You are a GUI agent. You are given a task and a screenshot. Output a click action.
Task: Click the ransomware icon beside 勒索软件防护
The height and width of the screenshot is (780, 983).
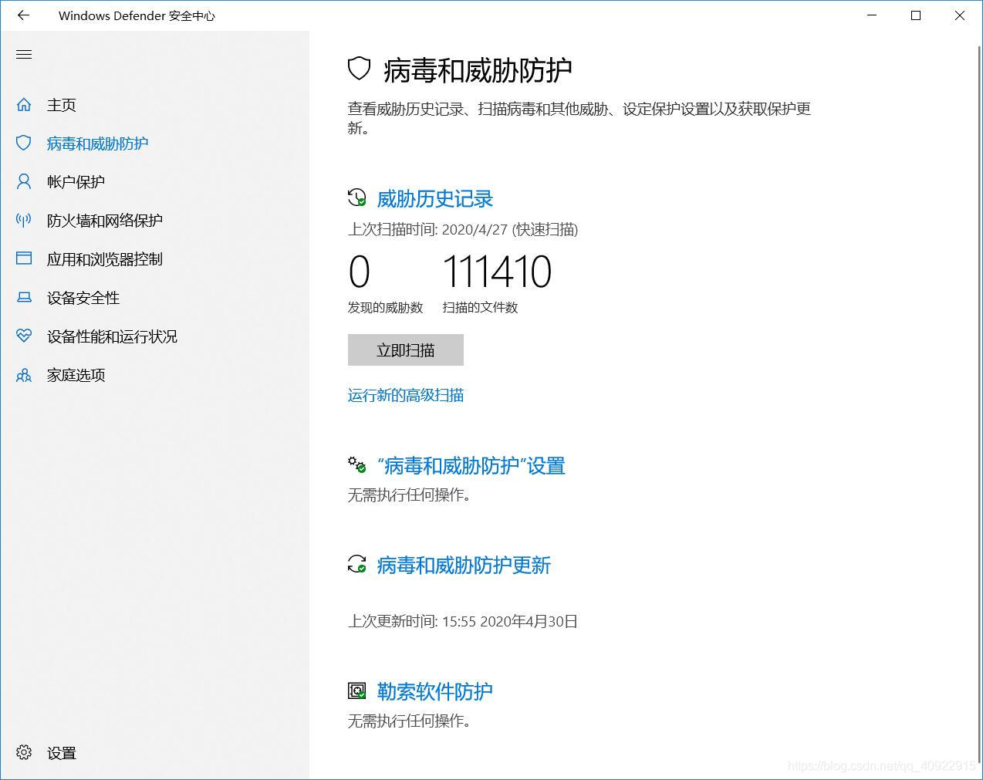(x=357, y=691)
